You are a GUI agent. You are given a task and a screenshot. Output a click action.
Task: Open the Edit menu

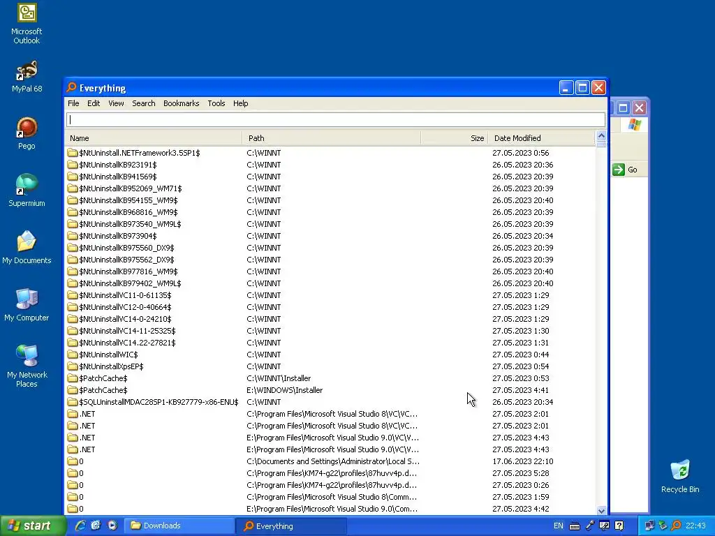[x=94, y=103]
